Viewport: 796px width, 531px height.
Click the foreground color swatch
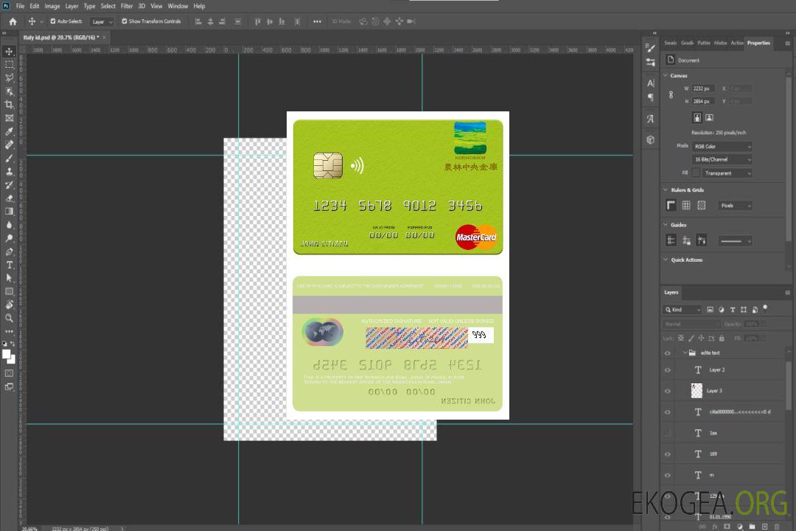pyautogui.click(x=7, y=354)
